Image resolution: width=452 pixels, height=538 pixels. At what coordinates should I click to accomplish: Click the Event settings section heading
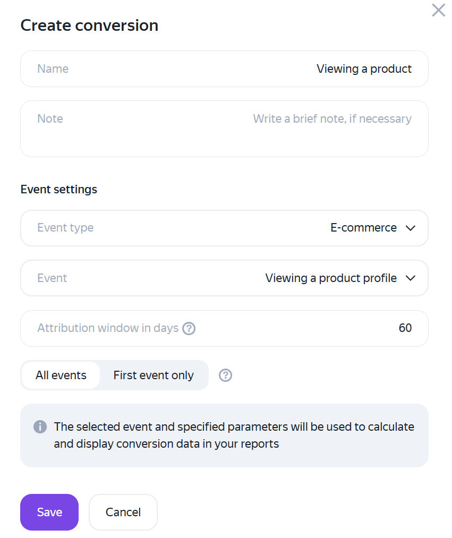pyautogui.click(x=58, y=190)
